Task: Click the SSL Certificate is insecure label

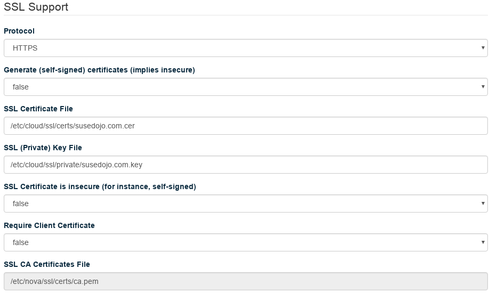Action: pyautogui.click(x=100, y=186)
